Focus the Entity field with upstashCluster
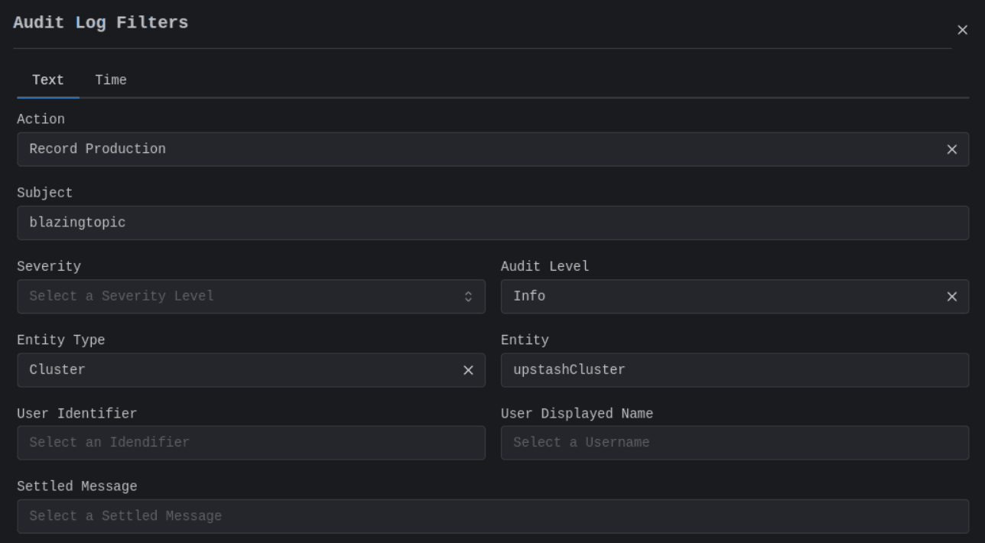Viewport: 985px width, 543px height. 734,370
